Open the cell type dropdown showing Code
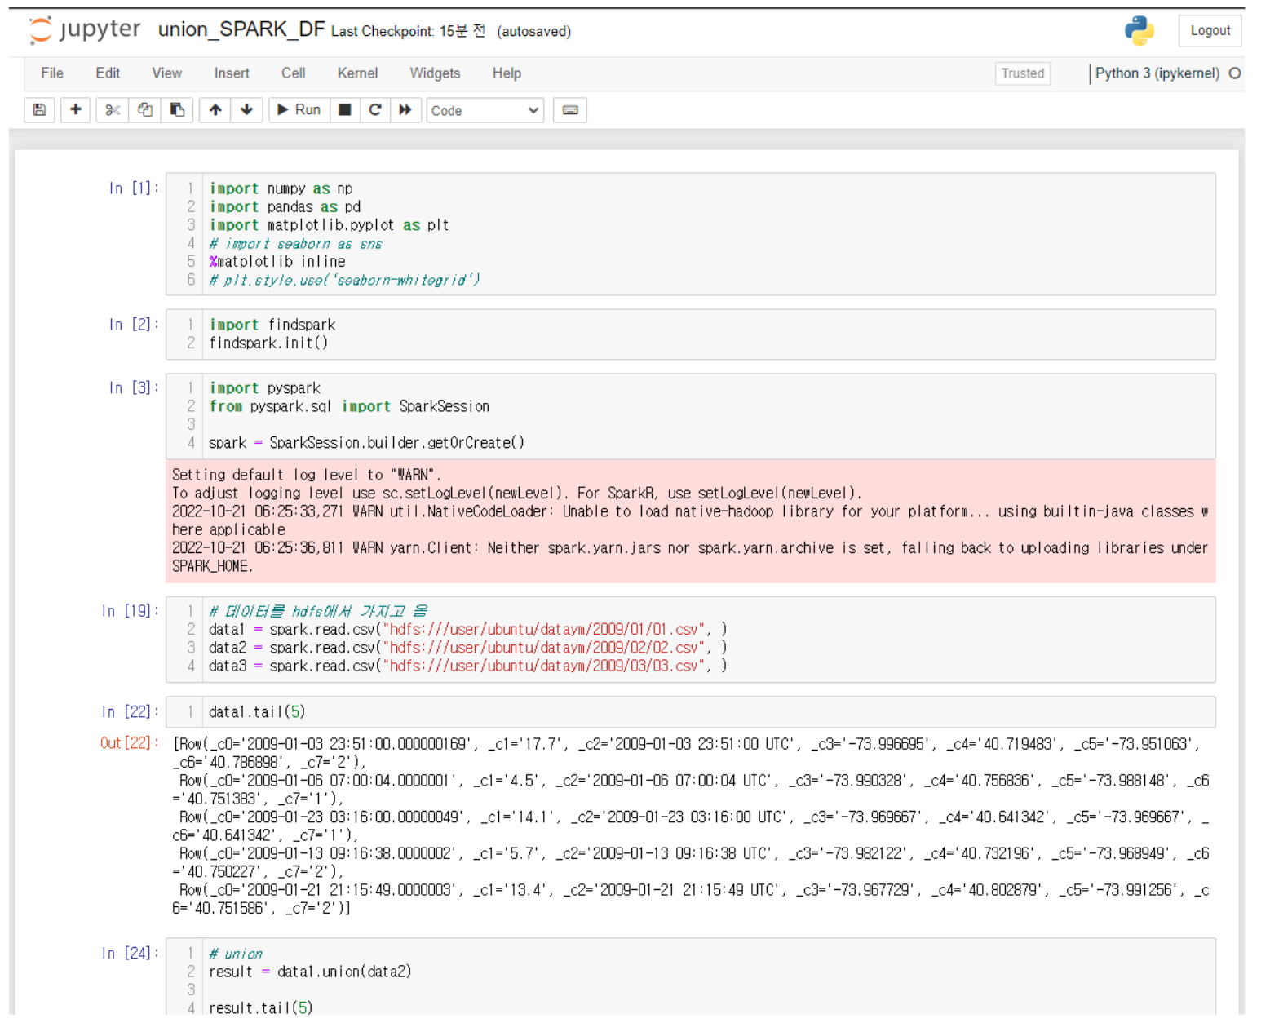Viewport: 1270px width, 1023px height. coord(485,110)
